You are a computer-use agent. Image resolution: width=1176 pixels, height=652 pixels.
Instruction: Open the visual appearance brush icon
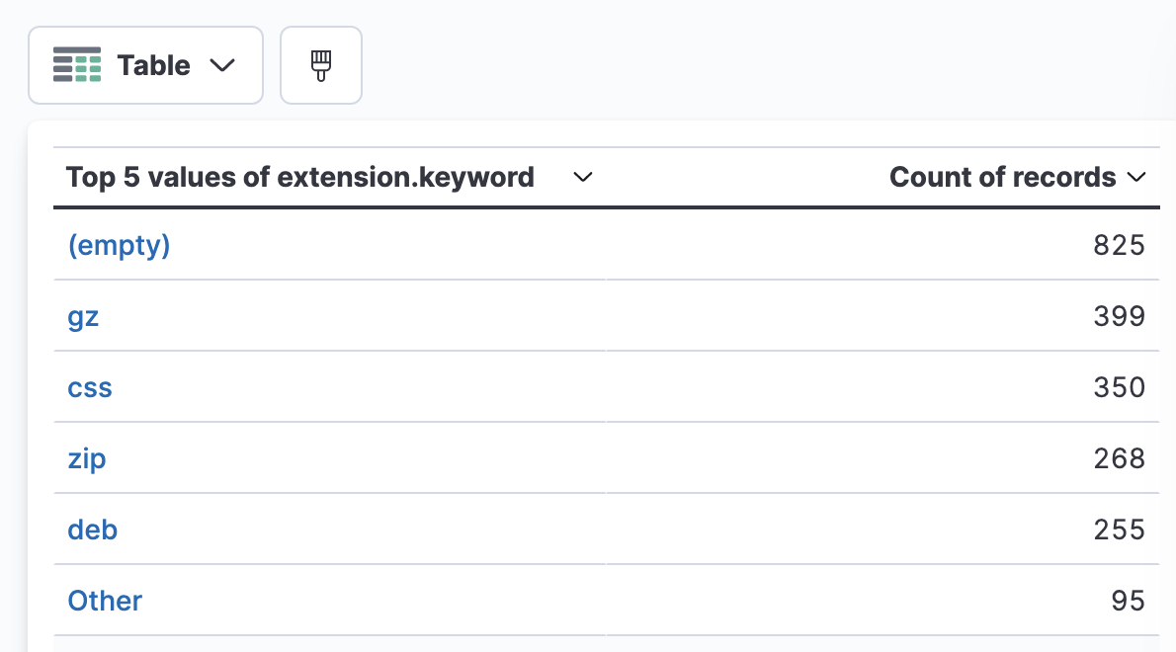click(x=320, y=64)
